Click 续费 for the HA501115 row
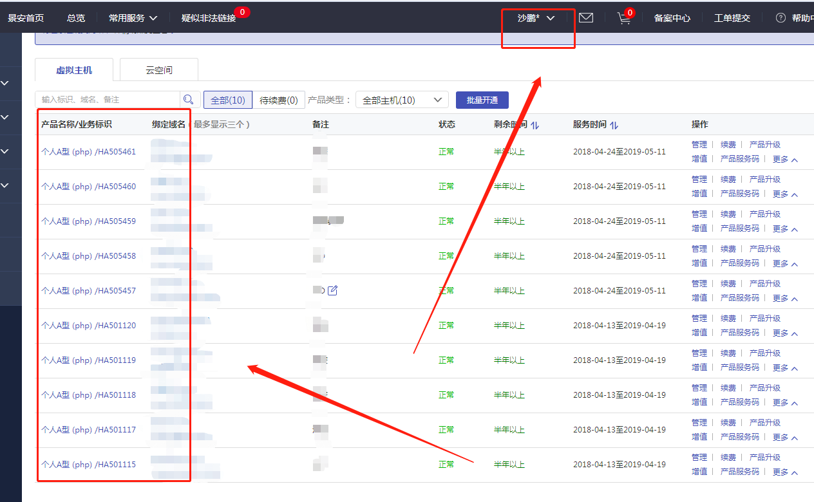Viewport: 814px width, 502px height. point(728,457)
